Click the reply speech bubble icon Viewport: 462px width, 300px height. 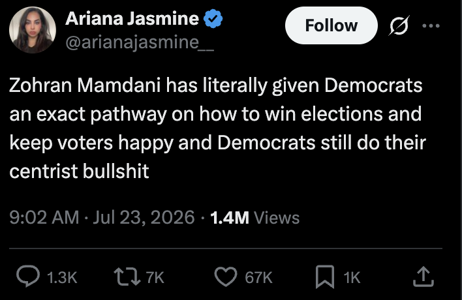(x=28, y=277)
